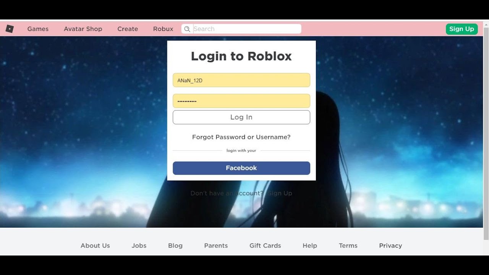Open About Us footer link

(x=95, y=246)
